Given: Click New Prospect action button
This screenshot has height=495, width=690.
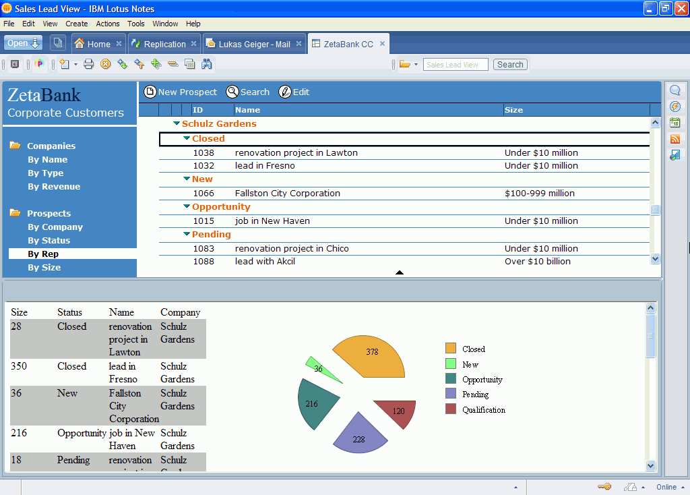Looking at the screenshot, I should pyautogui.click(x=181, y=92).
